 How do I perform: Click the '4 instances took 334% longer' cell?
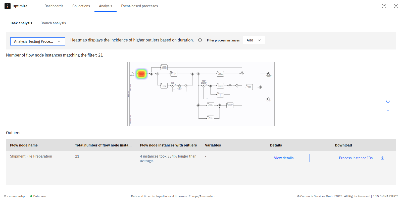pyautogui.click(x=168, y=159)
